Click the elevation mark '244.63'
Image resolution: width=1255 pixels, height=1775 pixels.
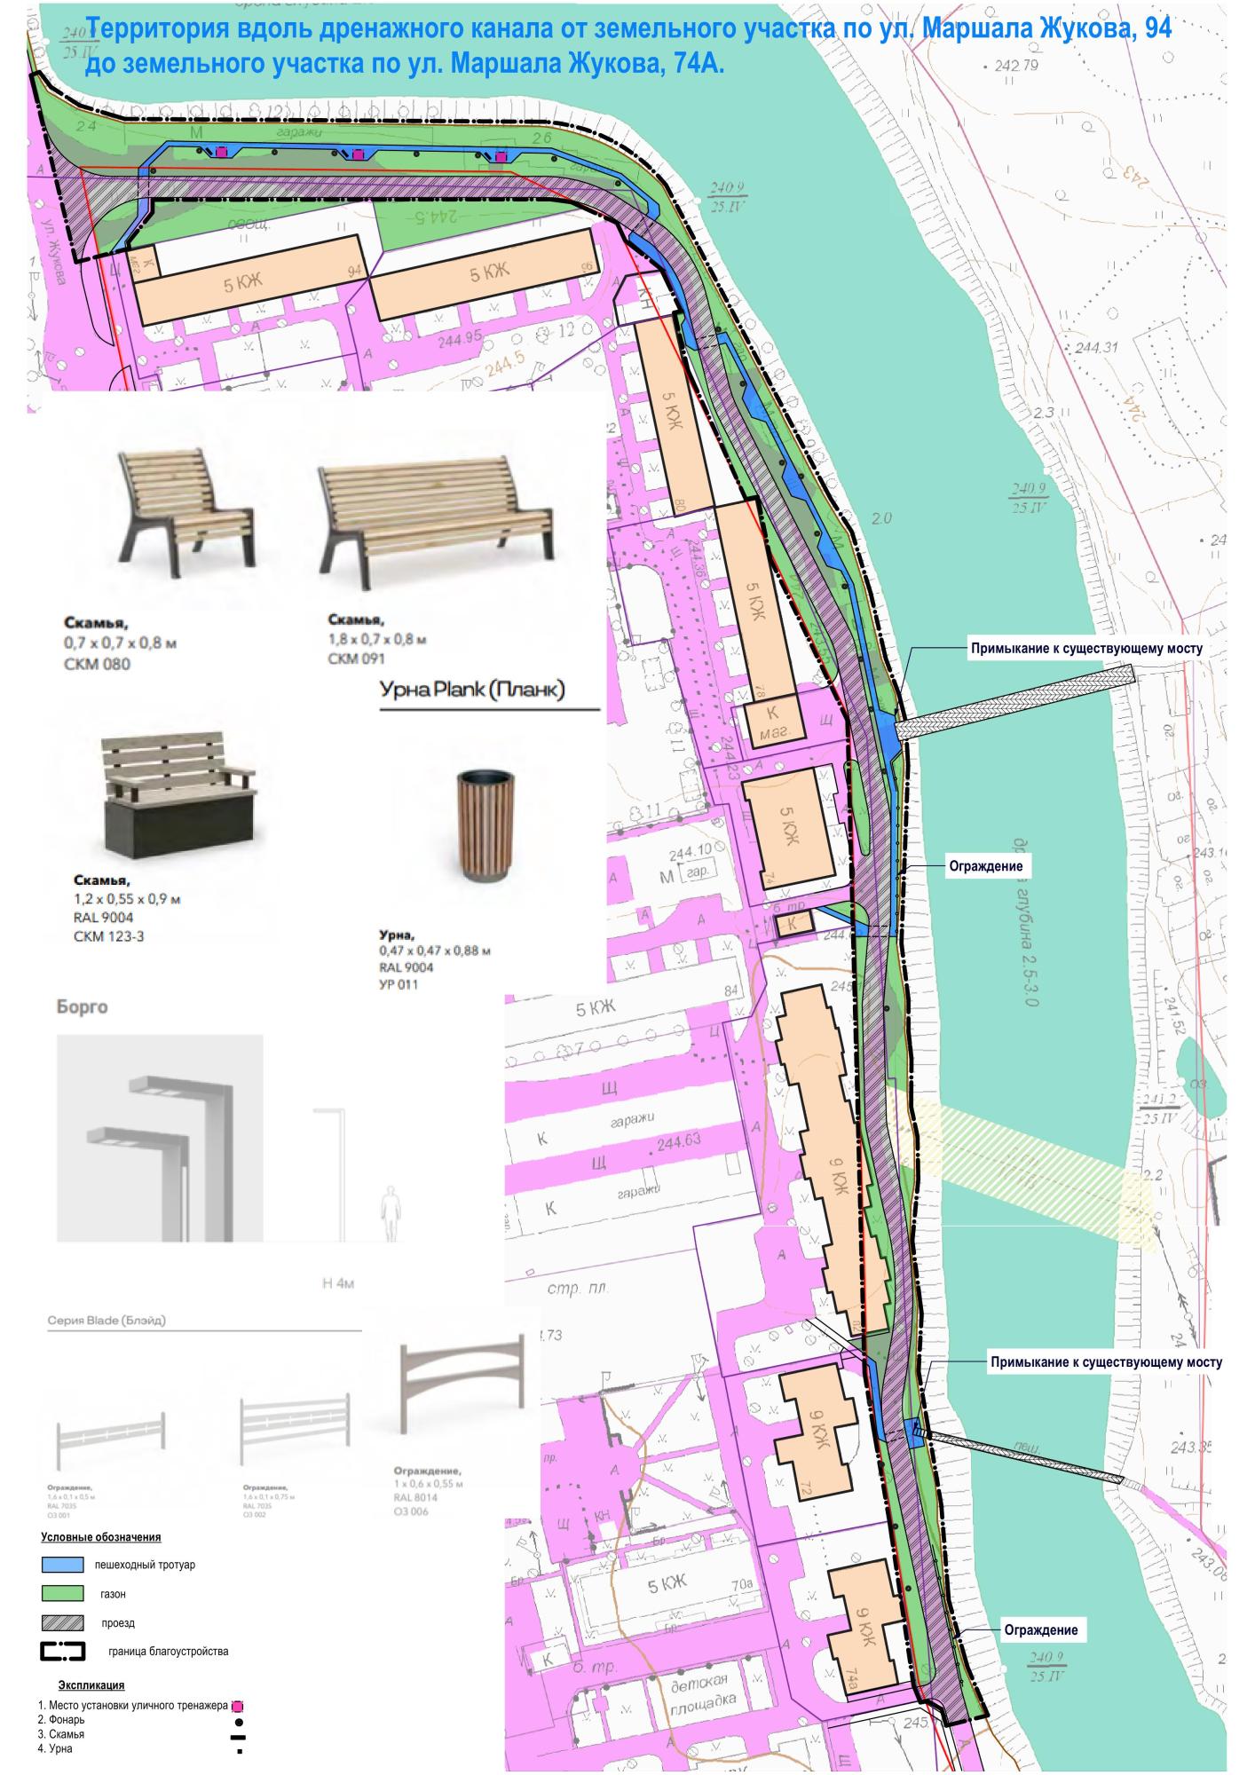pyautogui.click(x=678, y=1140)
